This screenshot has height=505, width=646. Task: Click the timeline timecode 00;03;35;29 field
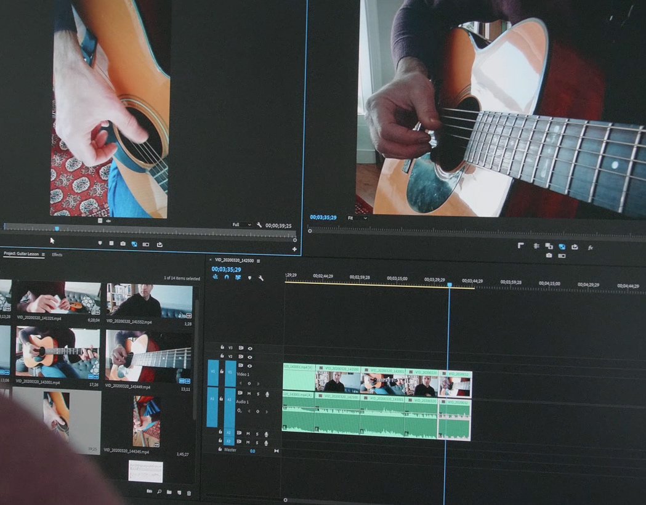coord(226,269)
